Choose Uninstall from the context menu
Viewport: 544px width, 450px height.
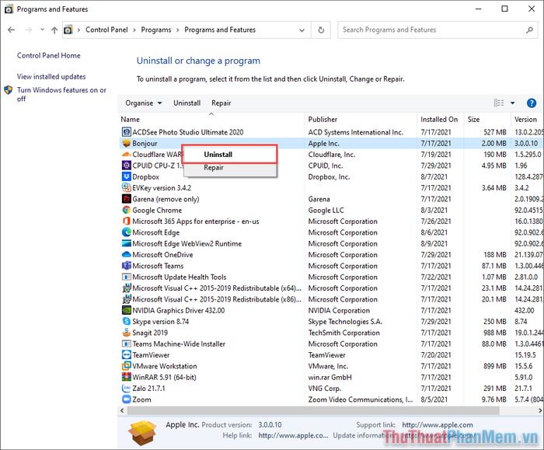[x=229, y=155]
